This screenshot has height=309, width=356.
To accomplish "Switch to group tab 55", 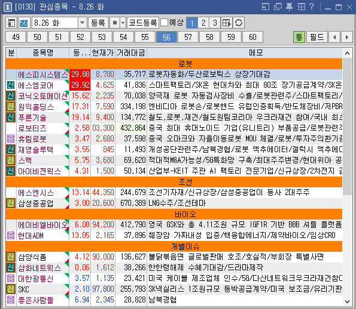I will pos(145,37).
